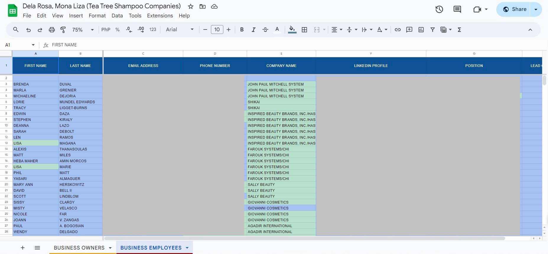Add a new sheet
This screenshot has width=548, height=254.
pos(22,248)
